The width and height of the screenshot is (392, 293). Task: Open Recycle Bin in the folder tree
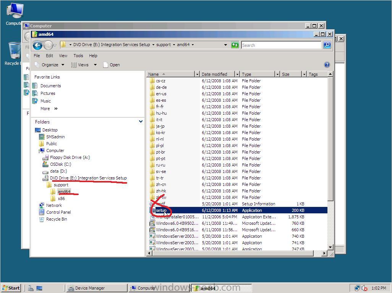[x=57, y=219]
